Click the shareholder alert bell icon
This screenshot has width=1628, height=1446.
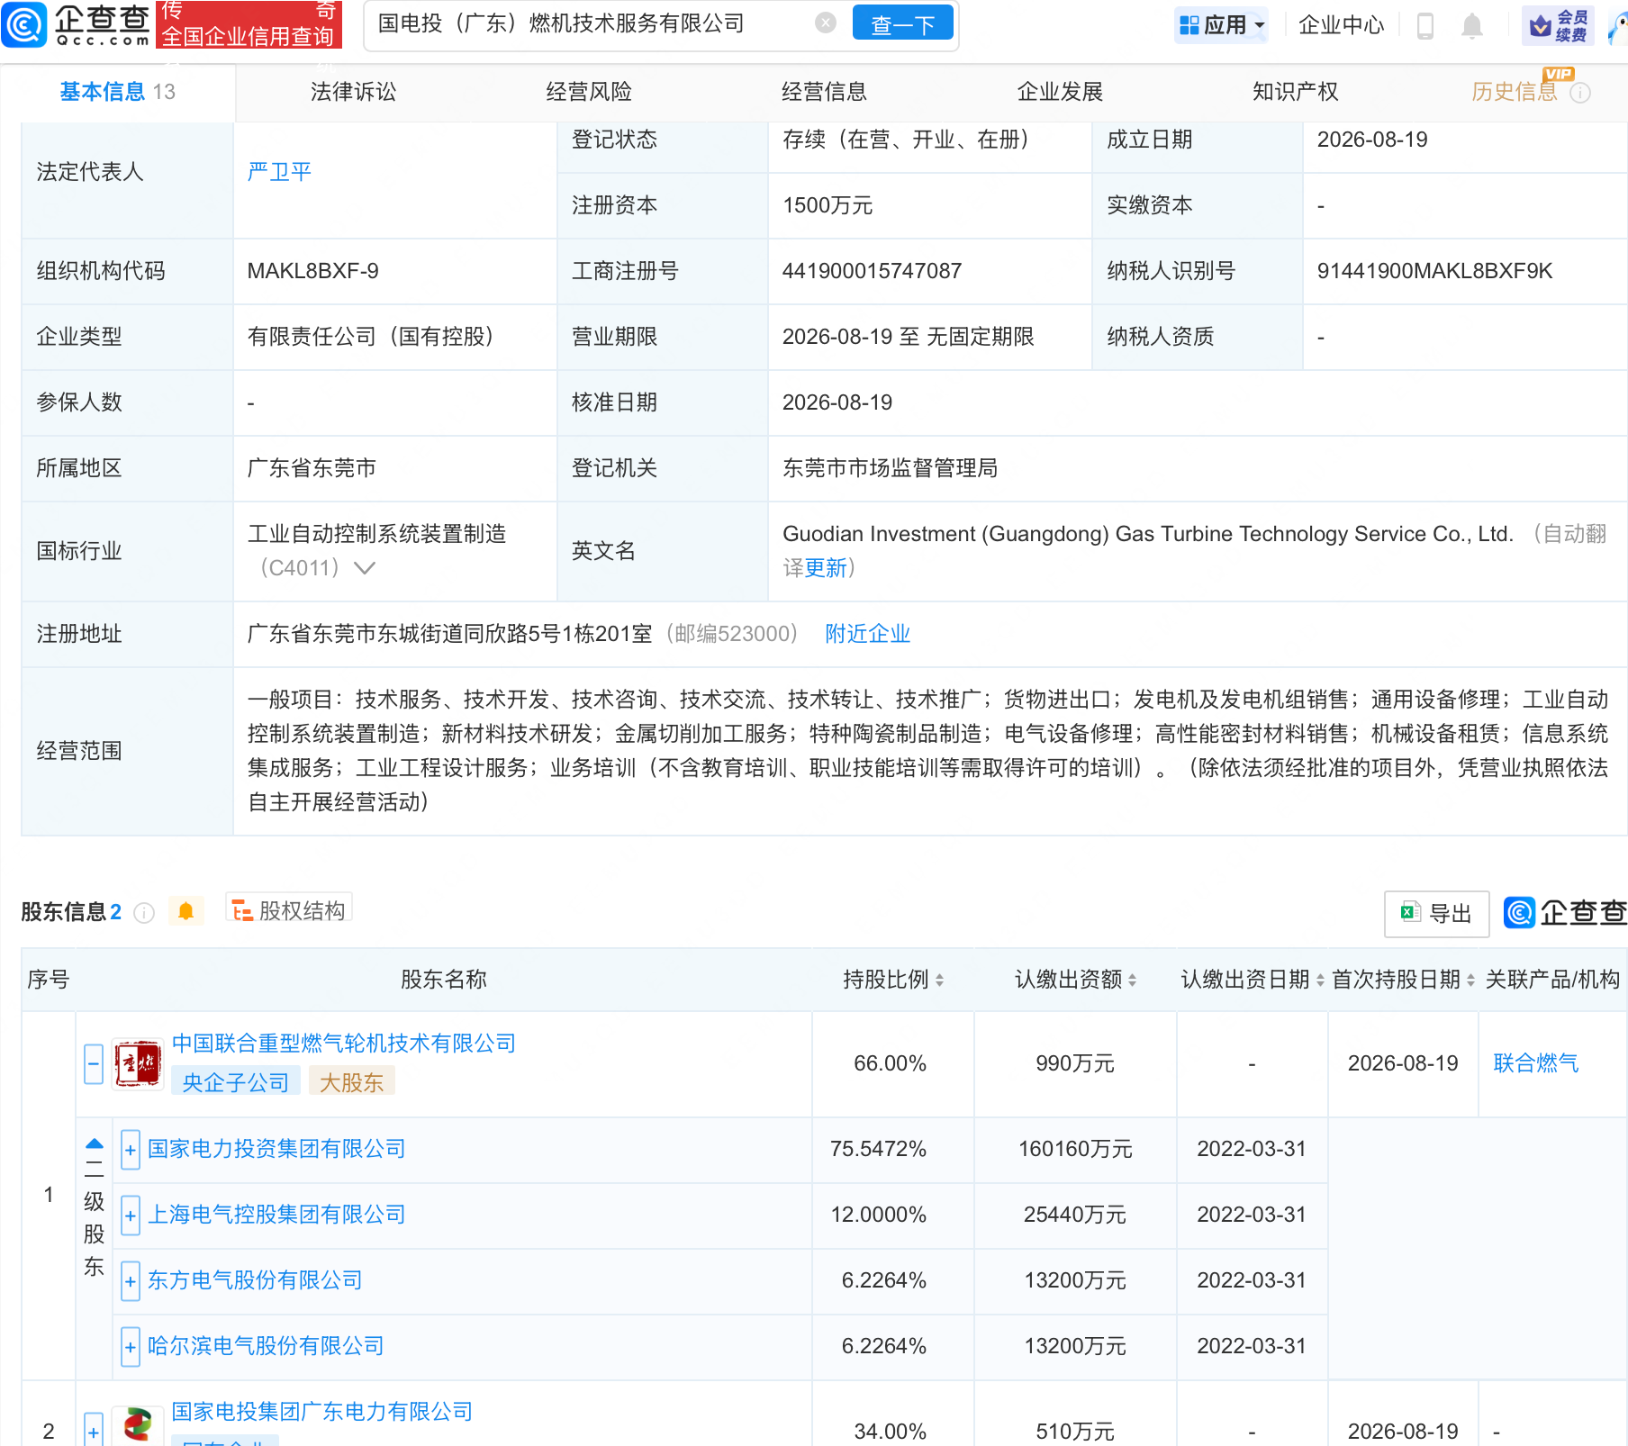click(x=186, y=911)
